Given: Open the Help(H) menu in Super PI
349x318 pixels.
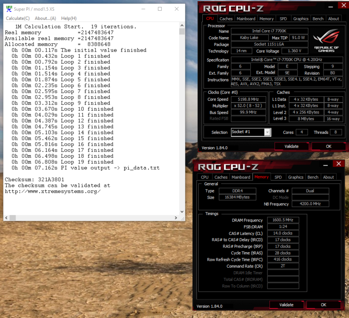Looking at the screenshot, I should (x=69, y=18).
